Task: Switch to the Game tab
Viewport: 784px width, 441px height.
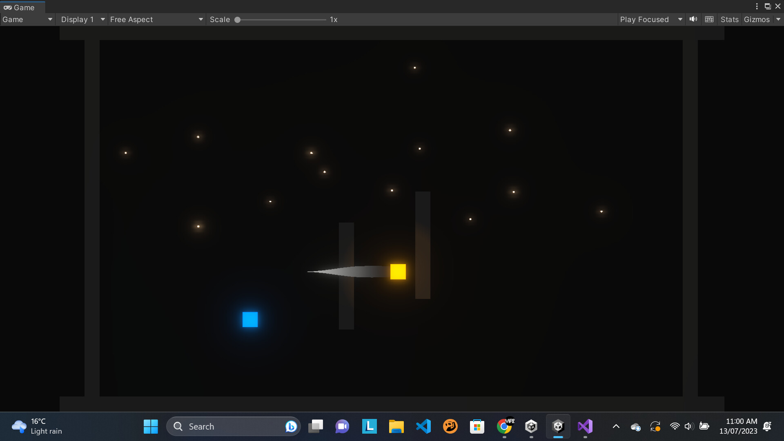Action: (x=22, y=7)
